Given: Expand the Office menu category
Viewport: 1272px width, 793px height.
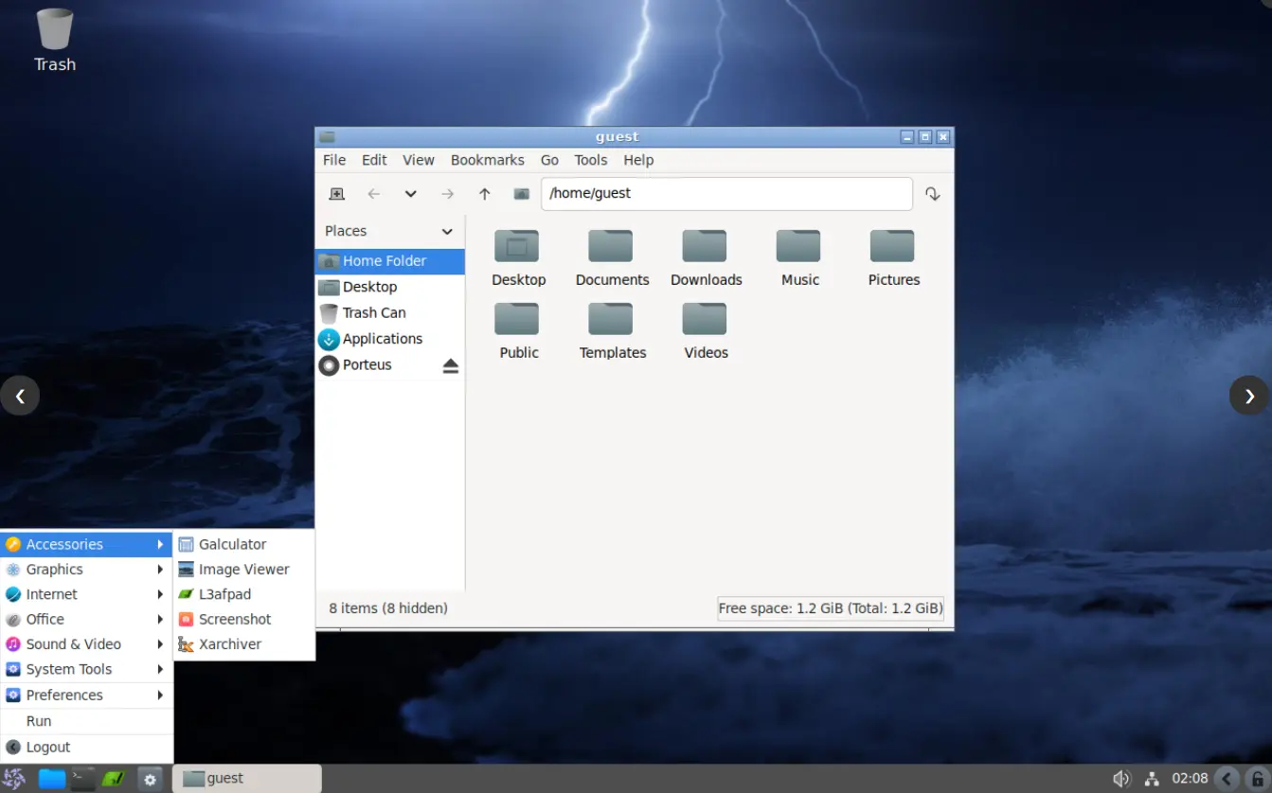Looking at the screenshot, I should tap(86, 619).
